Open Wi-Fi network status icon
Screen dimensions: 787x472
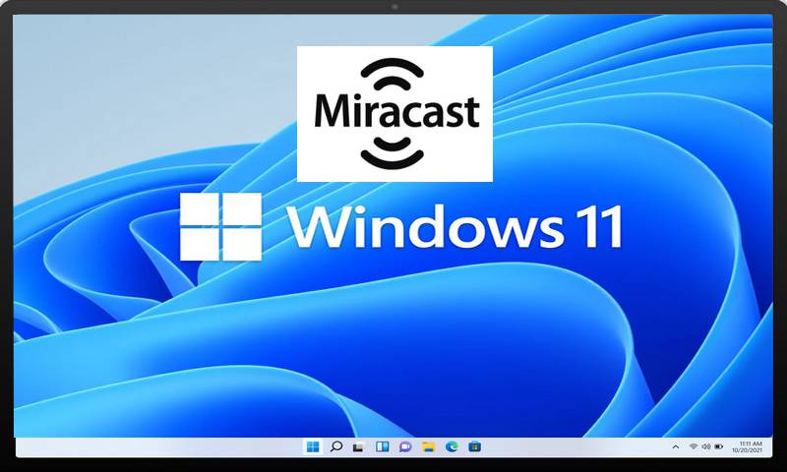click(694, 446)
